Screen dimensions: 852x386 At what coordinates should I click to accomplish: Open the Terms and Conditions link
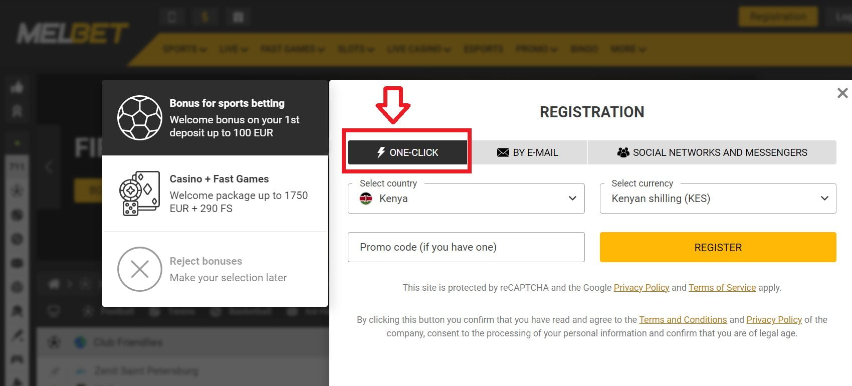pos(683,320)
